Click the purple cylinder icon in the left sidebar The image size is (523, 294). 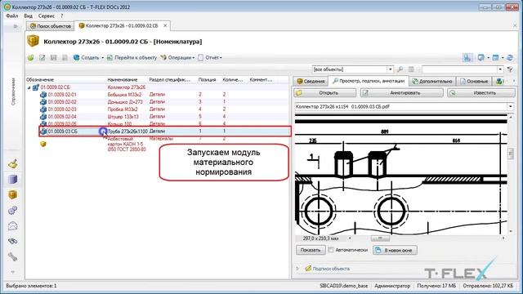coord(13,180)
